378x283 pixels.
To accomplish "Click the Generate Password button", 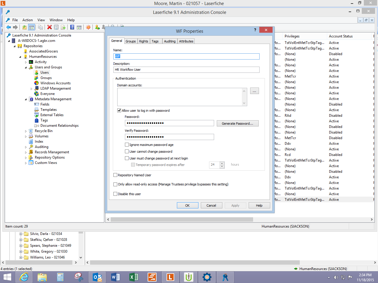I will click(x=237, y=124).
